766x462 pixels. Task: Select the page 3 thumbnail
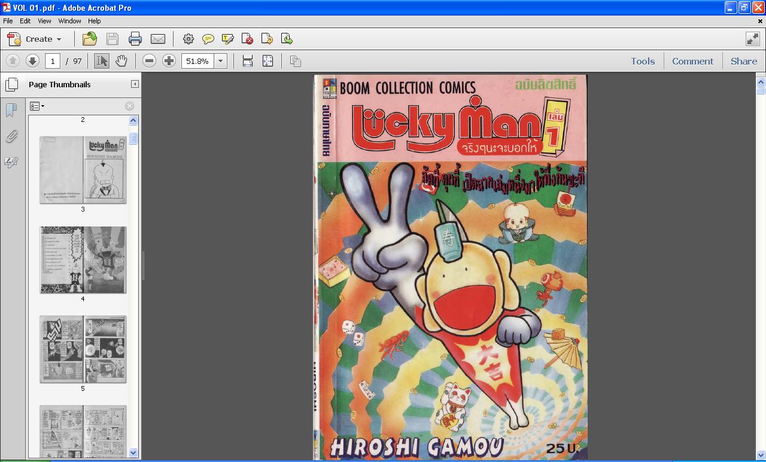point(83,170)
